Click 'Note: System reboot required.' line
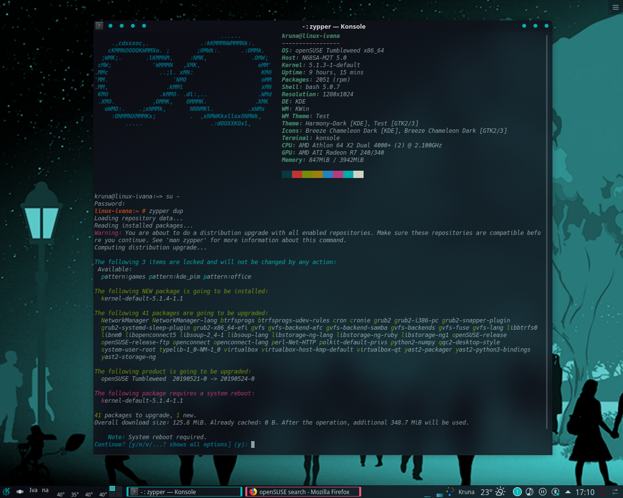Viewport: 623px width, 498px height. pos(157,437)
